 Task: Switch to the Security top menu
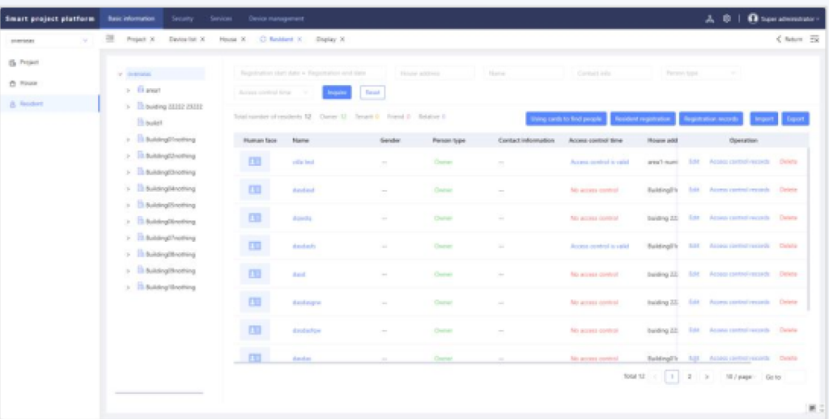(182, 19)
